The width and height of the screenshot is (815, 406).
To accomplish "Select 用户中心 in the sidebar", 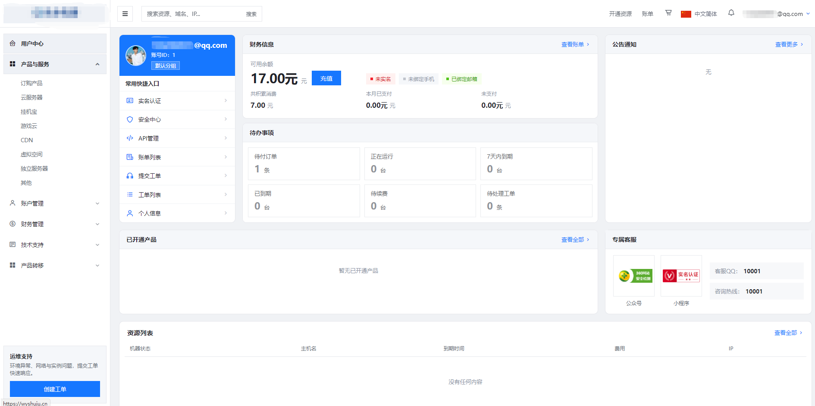I will coord(55,44).
